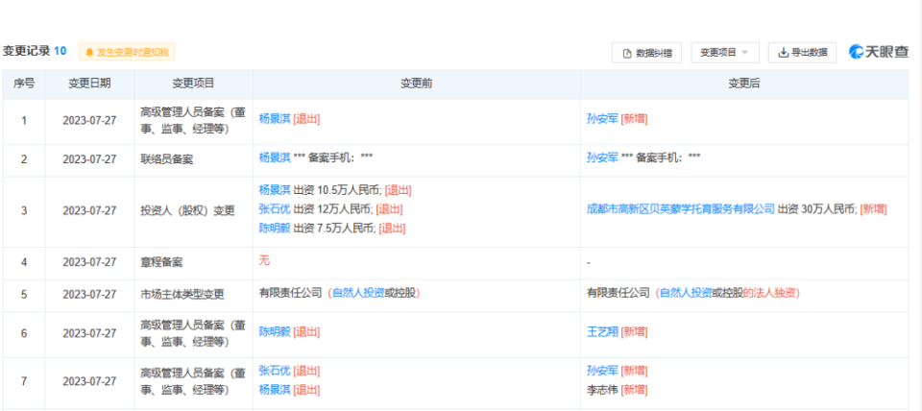Click the 变更前 column header

tap(416, 84)
